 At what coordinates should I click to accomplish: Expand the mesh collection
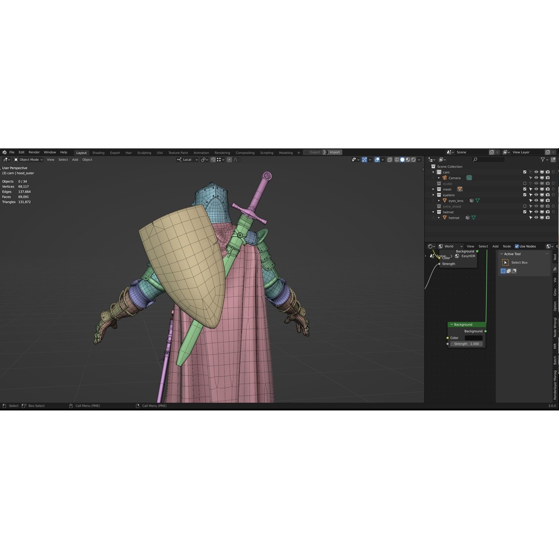click(434, 189)
